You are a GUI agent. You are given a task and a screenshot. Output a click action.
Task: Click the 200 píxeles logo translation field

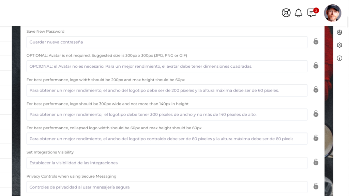[167, 91]
